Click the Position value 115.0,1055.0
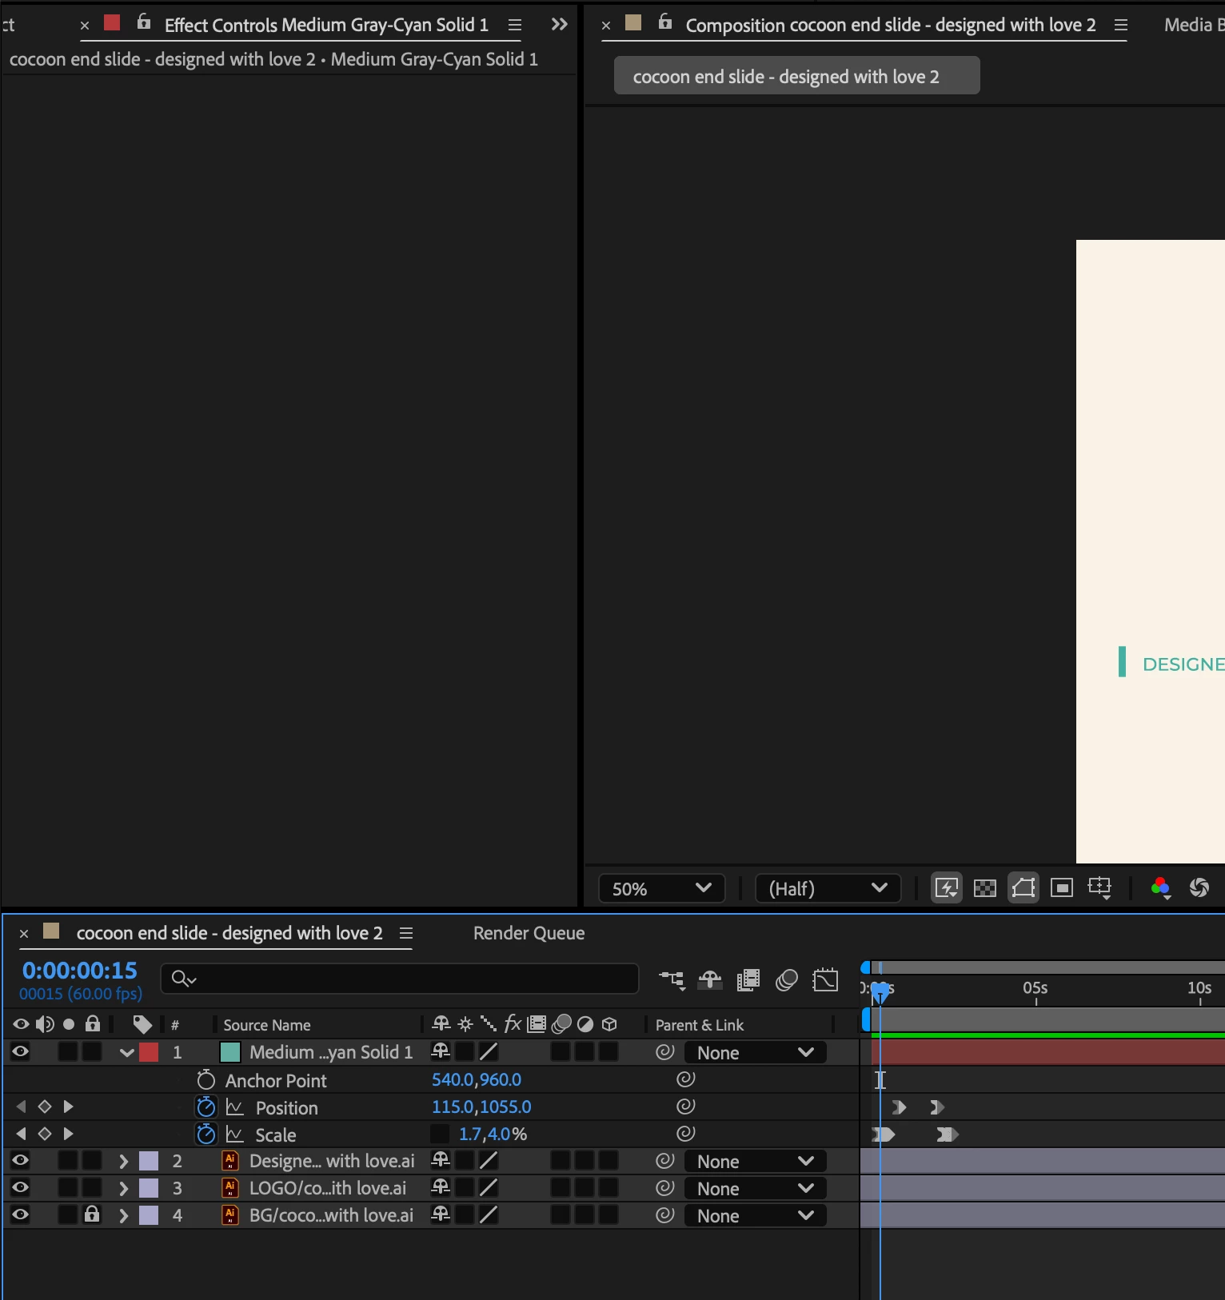This screenshot has height=1300, width=1225. [x=481, y=1107]
